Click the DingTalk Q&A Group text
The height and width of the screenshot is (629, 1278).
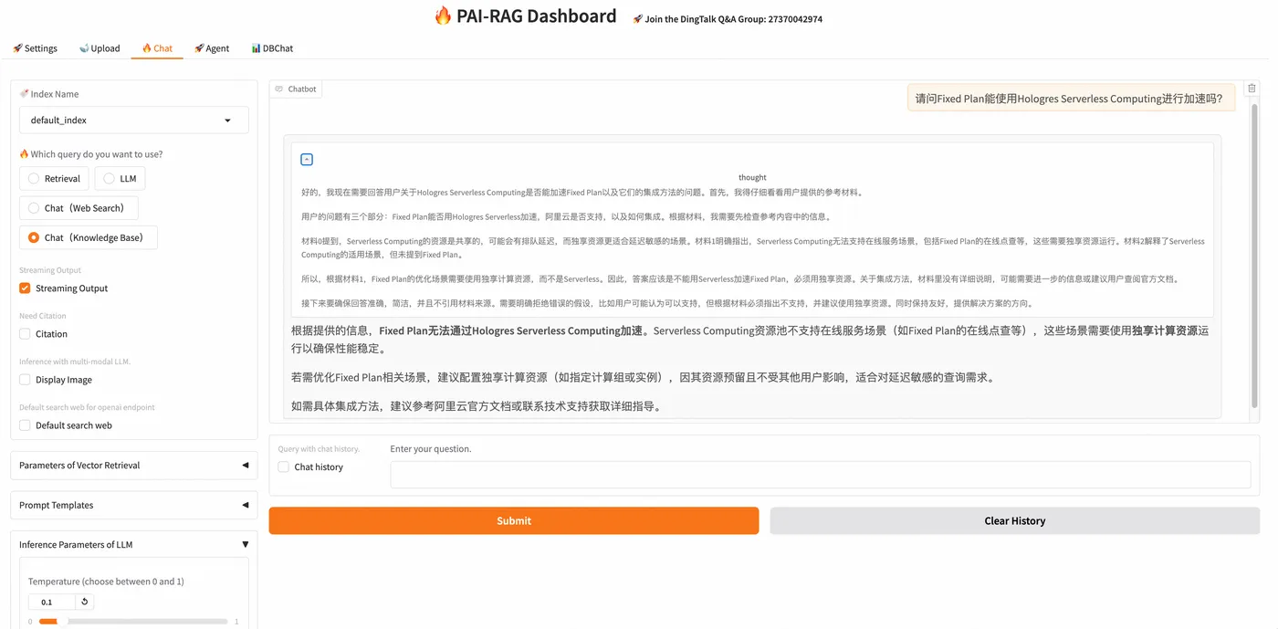(728, 19)
